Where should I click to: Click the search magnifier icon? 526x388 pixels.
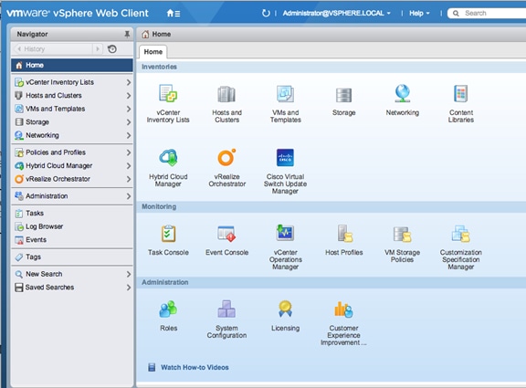point(456,14)
